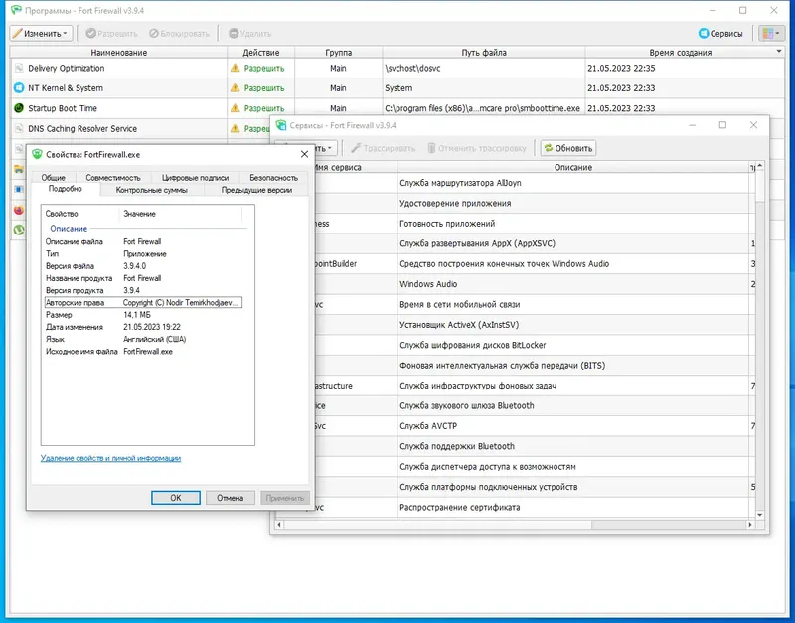Image resolution: width=795 pixels, height=623 pixels.
Task: Click the warning icon in DNS Caching row
Action: tap(235, 128)
